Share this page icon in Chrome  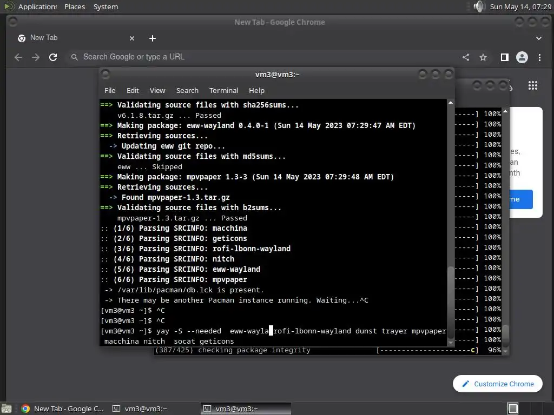pyautogui.click(x=466, y=57)
